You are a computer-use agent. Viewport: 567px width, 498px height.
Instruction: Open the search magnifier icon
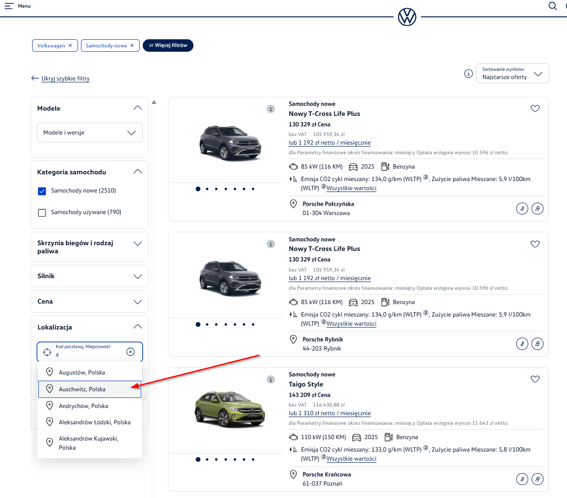click(x=552, y=6)
